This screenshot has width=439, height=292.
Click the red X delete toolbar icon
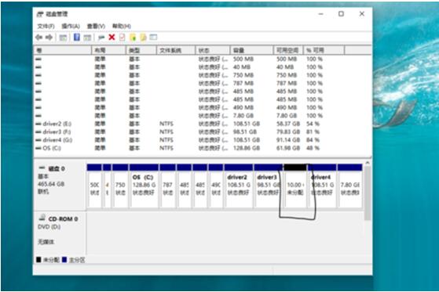pos(112,37)
